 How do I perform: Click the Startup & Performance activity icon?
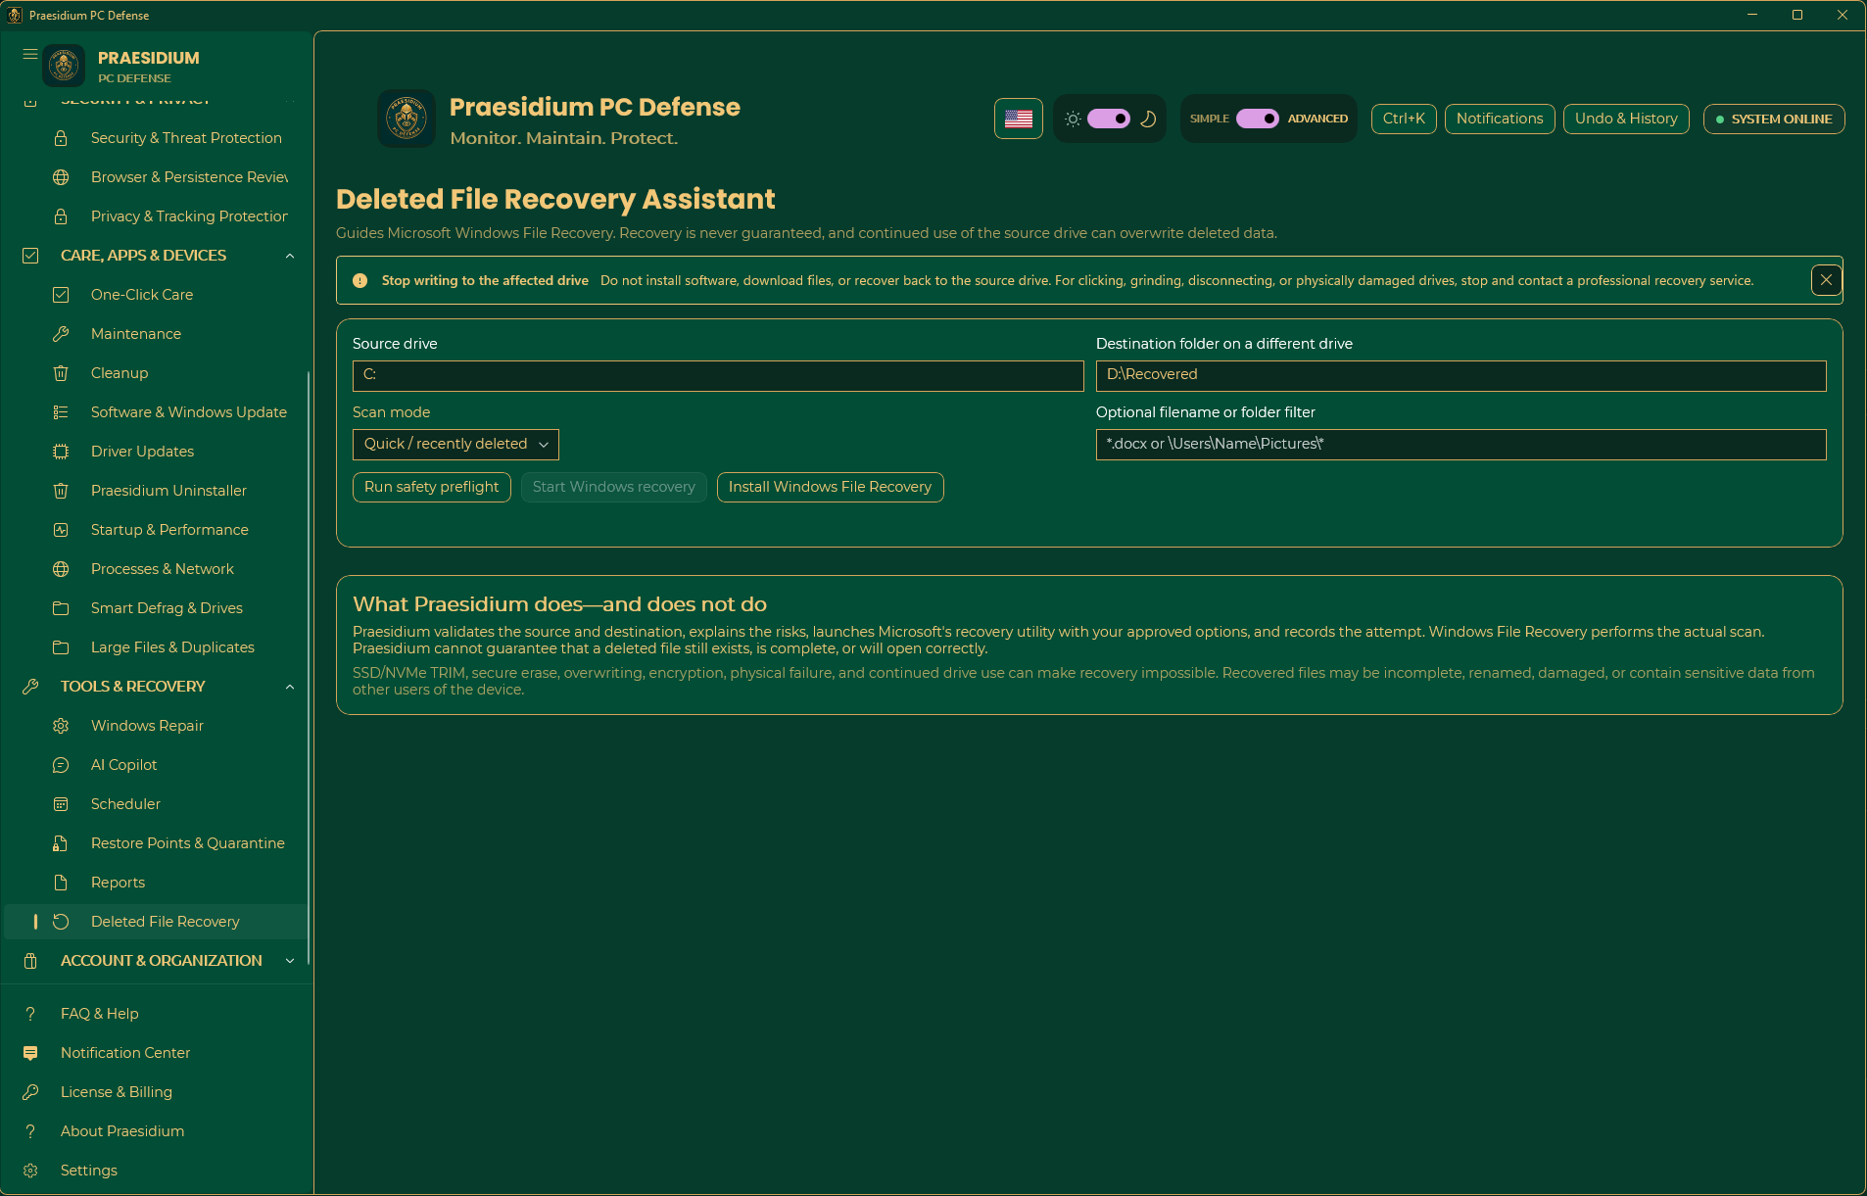coord(61,530)
